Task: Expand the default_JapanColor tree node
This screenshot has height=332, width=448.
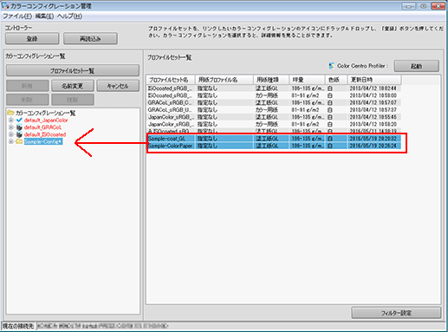Action: click(x=11, y=120)
